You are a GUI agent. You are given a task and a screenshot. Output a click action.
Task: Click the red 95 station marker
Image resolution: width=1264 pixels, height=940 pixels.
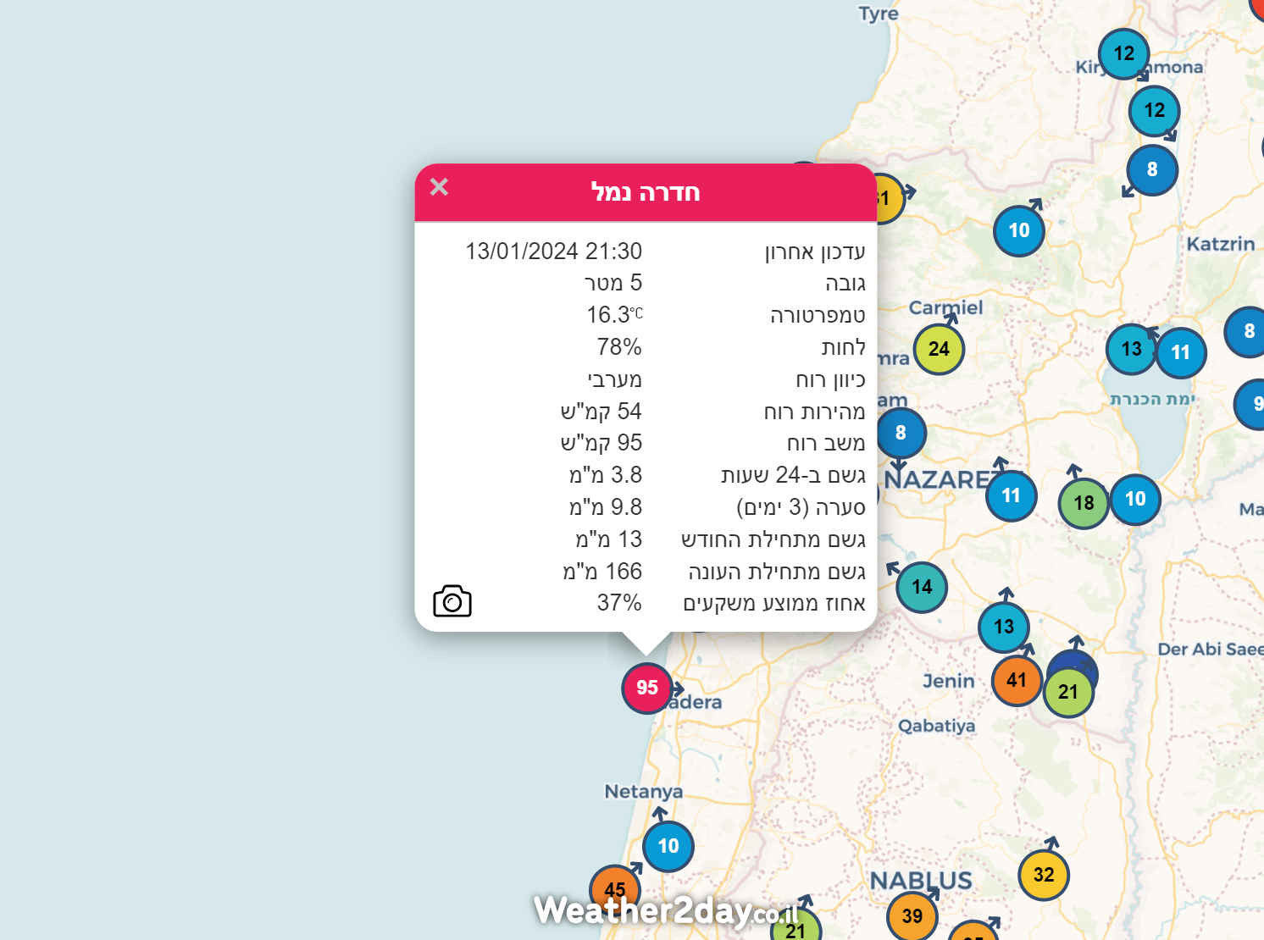click(646, 688)
